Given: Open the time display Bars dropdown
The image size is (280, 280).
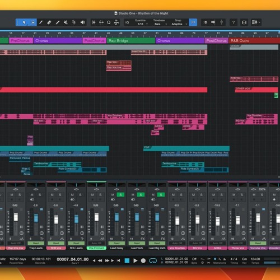Looking at the screenshot, I should [x=75, y=263].
